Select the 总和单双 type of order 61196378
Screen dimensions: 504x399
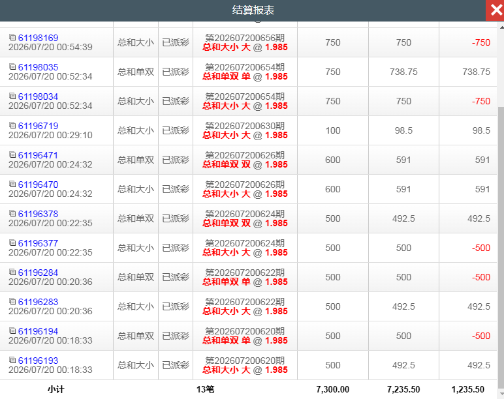(x=136, y=218)
